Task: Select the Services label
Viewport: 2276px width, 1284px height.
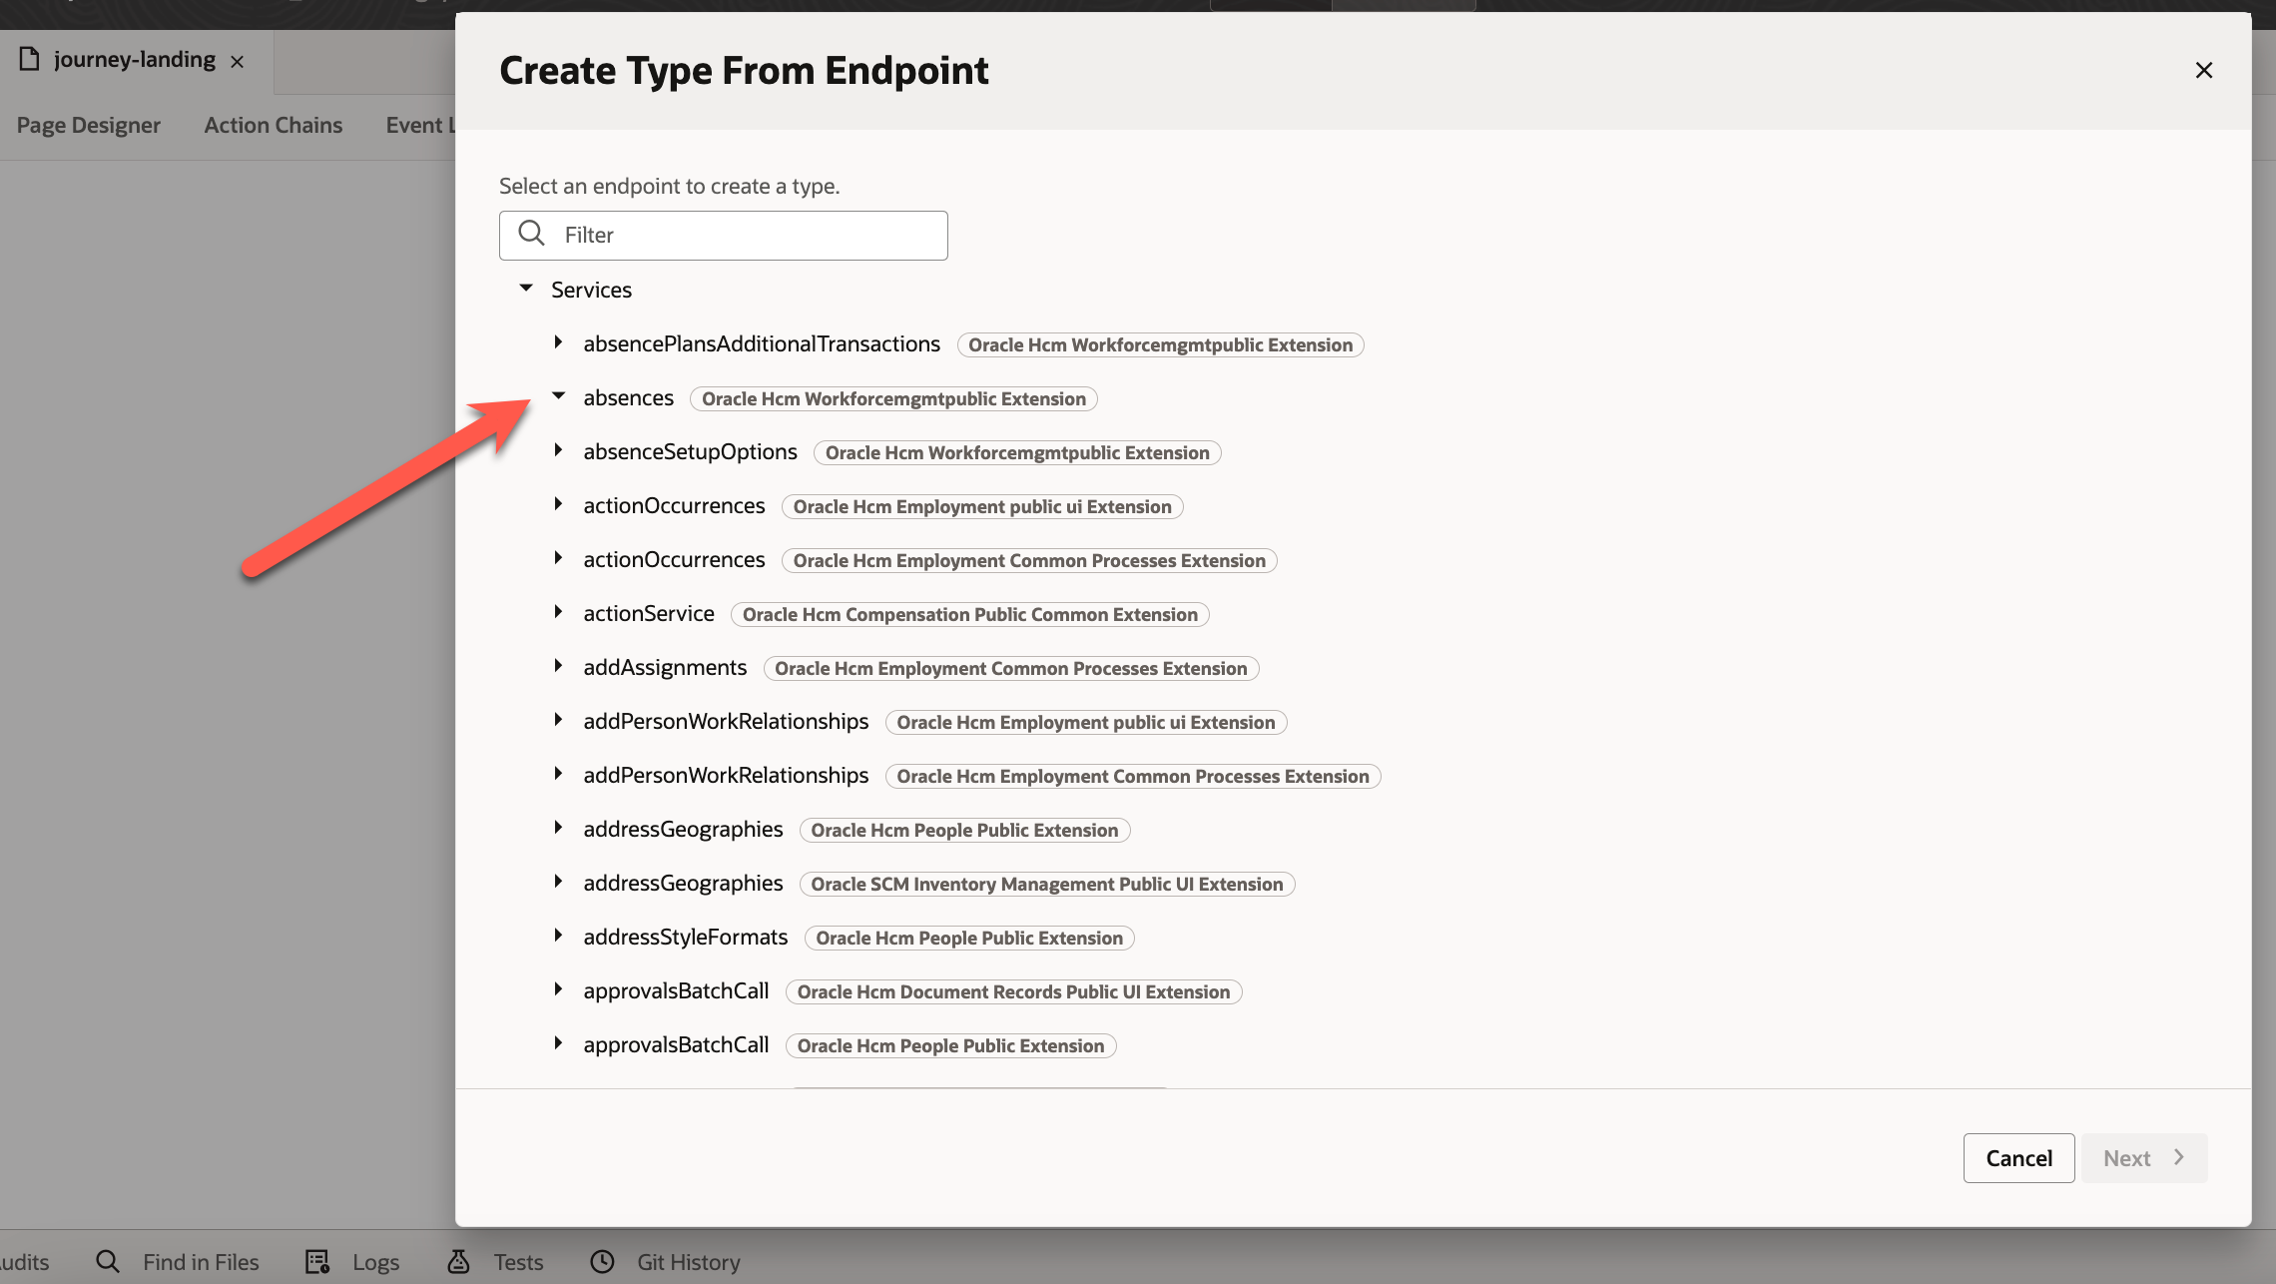Action: click(x=591, y=290)
